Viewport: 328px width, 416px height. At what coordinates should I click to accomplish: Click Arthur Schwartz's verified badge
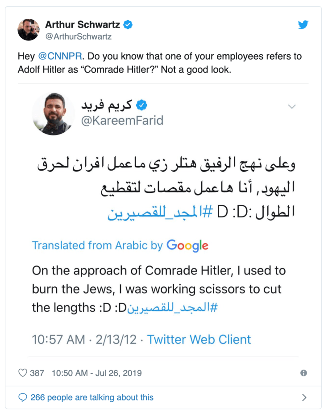click(x=127, y=25)
